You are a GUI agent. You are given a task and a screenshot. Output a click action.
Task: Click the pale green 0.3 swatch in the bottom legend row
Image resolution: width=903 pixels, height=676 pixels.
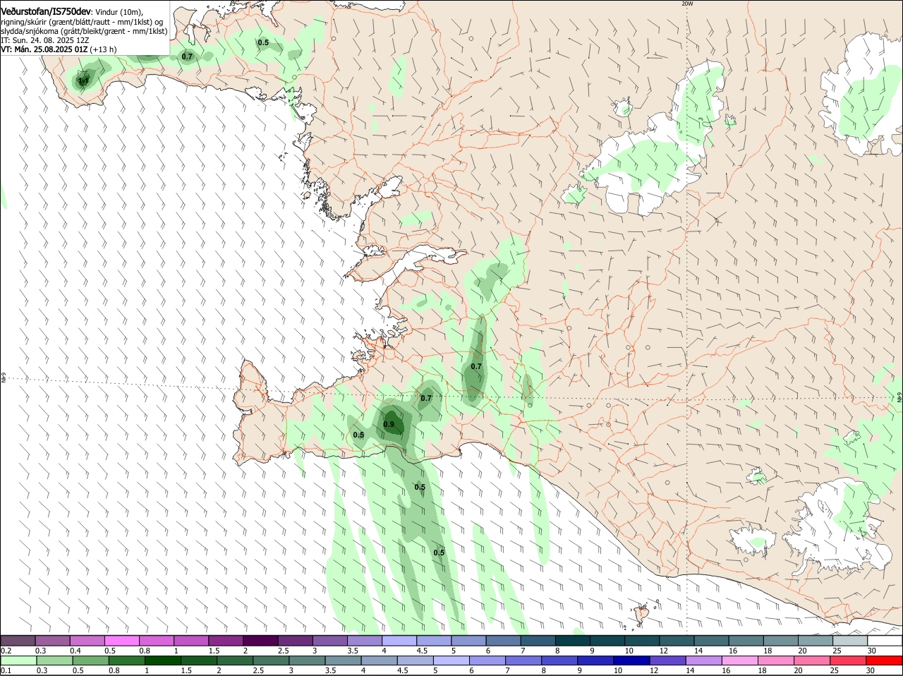(x=54, y=660)
